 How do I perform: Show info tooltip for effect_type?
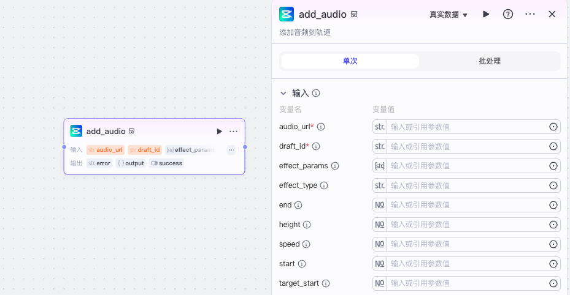pyautogui.click(x=323, y=185)
